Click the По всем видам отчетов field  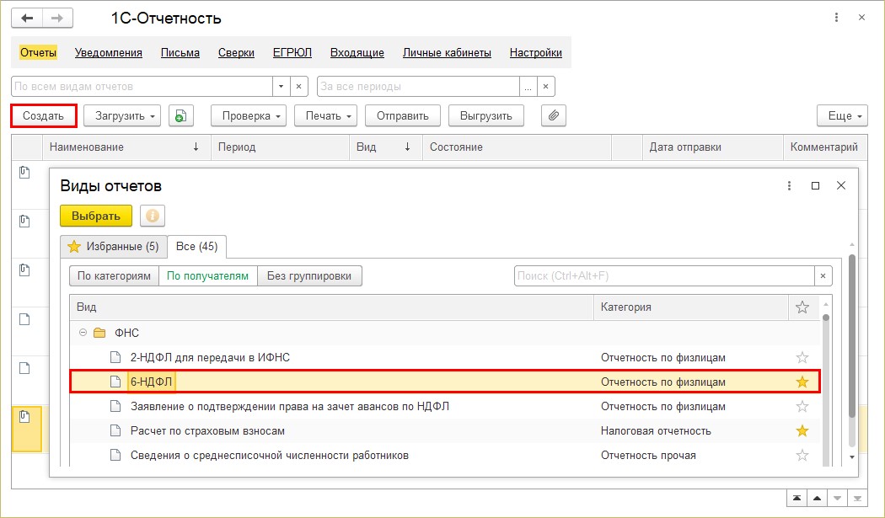click(142, 86)
